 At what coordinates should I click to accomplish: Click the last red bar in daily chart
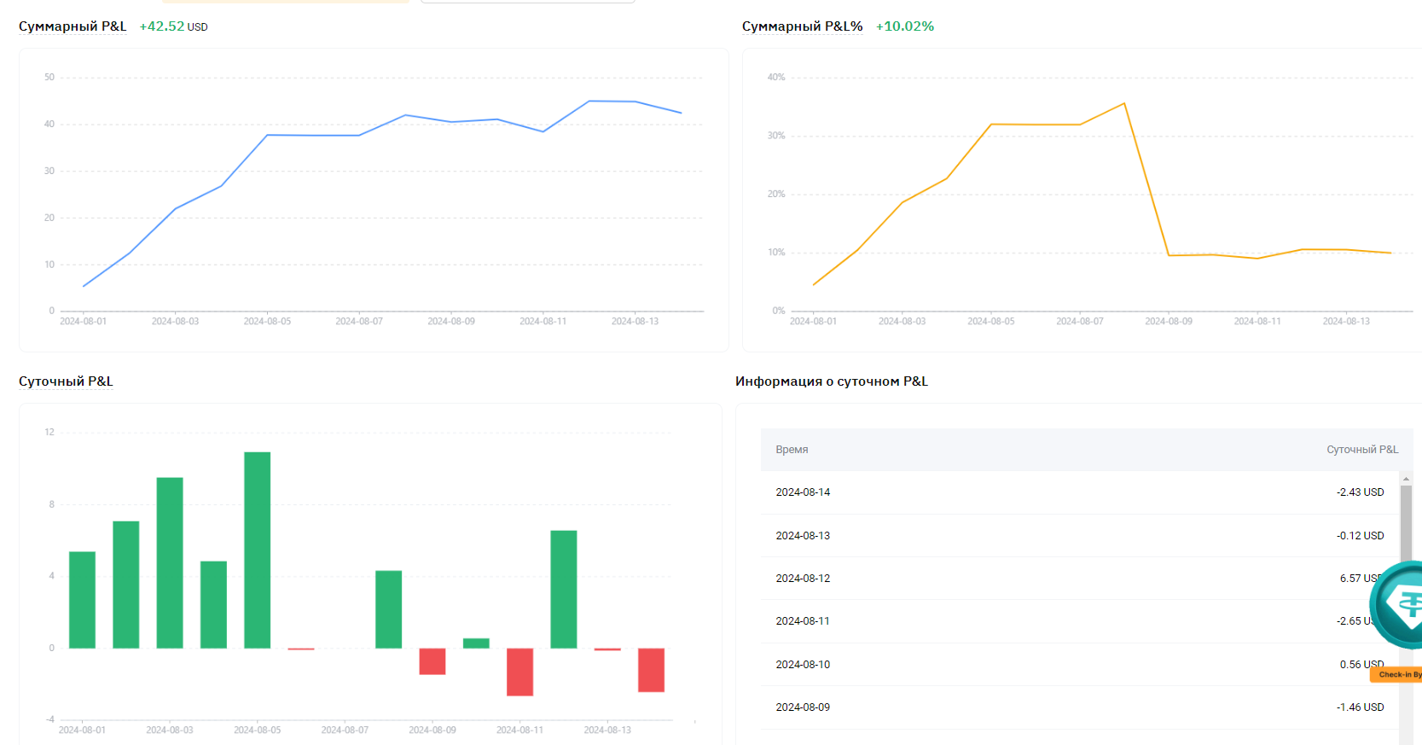click(651, 670)
